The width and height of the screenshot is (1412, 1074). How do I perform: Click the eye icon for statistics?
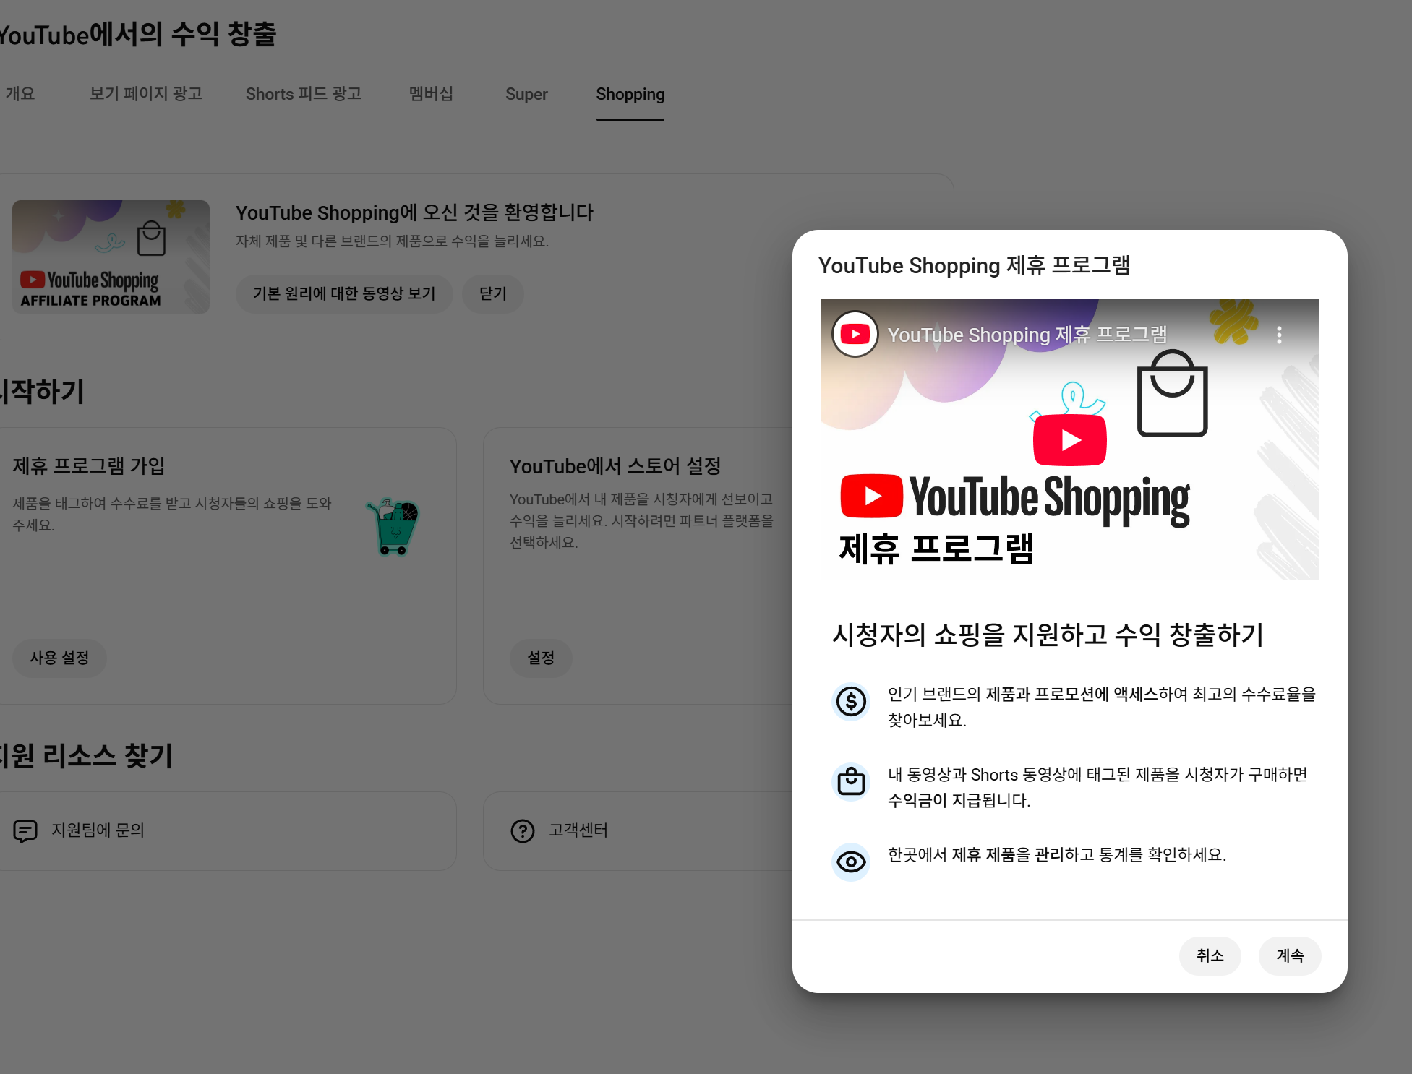tap(851, 862)
